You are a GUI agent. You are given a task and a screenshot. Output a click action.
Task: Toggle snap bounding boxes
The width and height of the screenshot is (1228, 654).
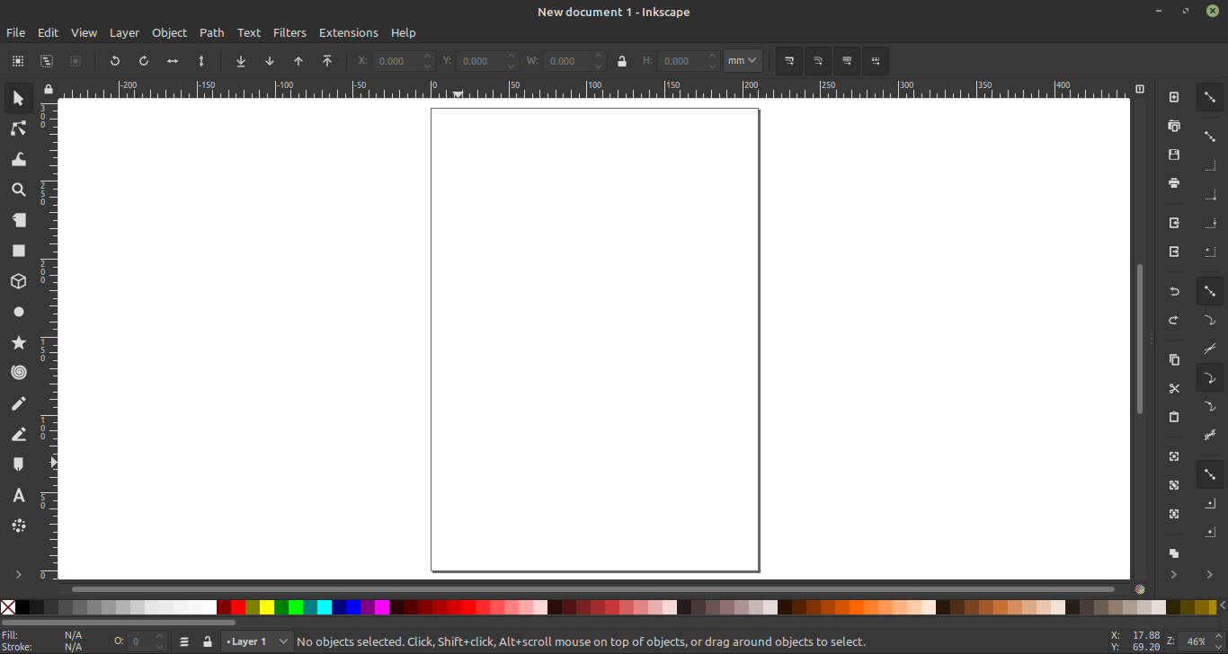click(1210, 137)
